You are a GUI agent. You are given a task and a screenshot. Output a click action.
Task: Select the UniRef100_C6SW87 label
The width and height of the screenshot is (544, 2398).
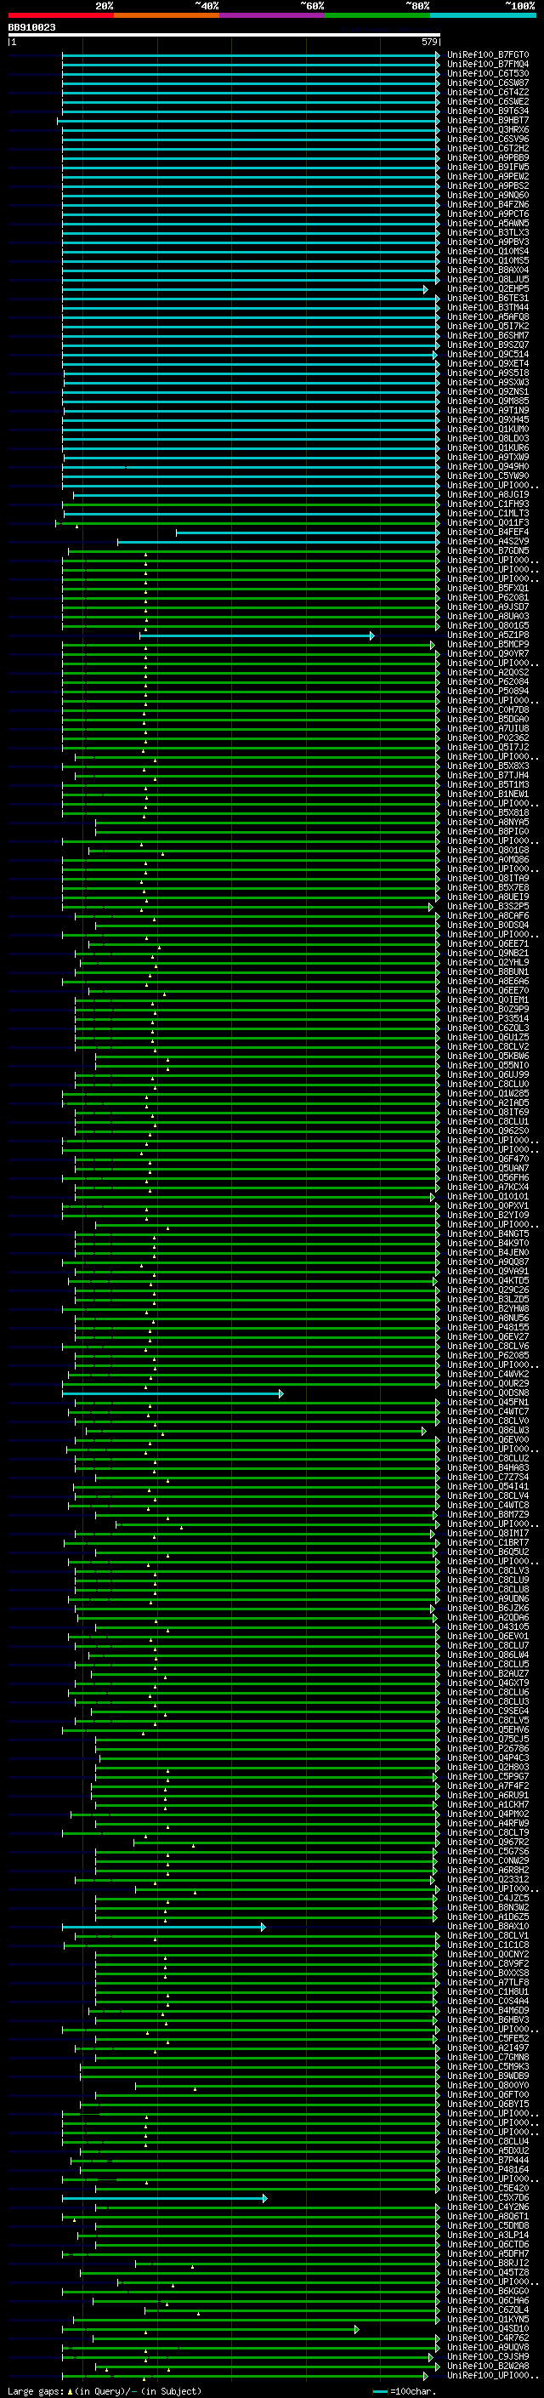tap(488, 83)
